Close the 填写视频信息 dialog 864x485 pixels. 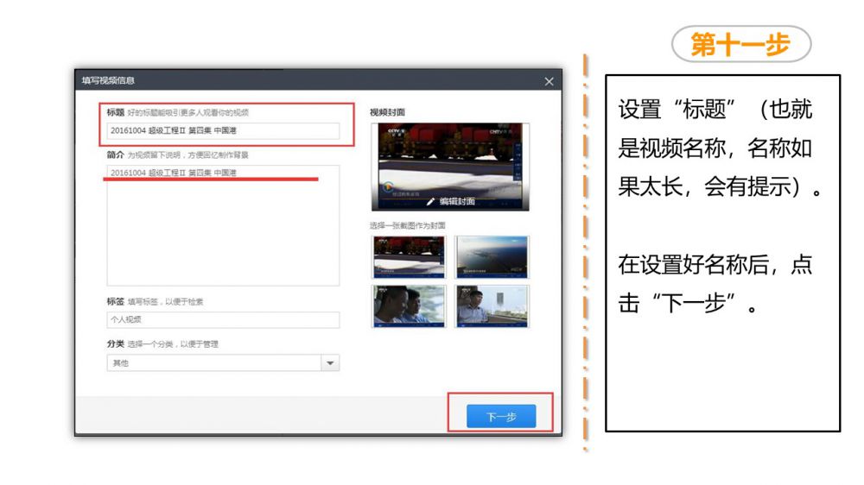point(549,81)
